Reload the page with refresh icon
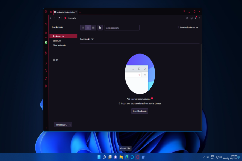The width and height of the screenshot is (242, 161). 59,18
